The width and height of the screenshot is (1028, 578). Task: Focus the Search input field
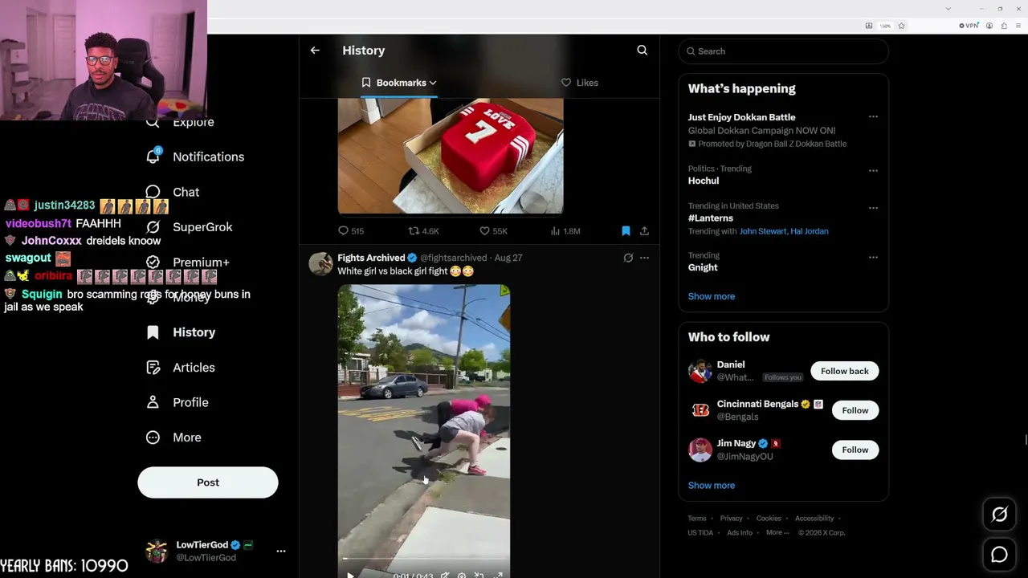pos(783,51)
